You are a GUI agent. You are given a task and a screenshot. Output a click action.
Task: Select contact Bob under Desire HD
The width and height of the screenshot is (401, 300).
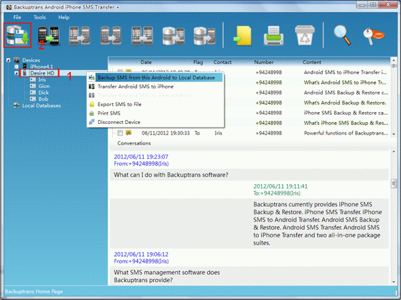43,99
